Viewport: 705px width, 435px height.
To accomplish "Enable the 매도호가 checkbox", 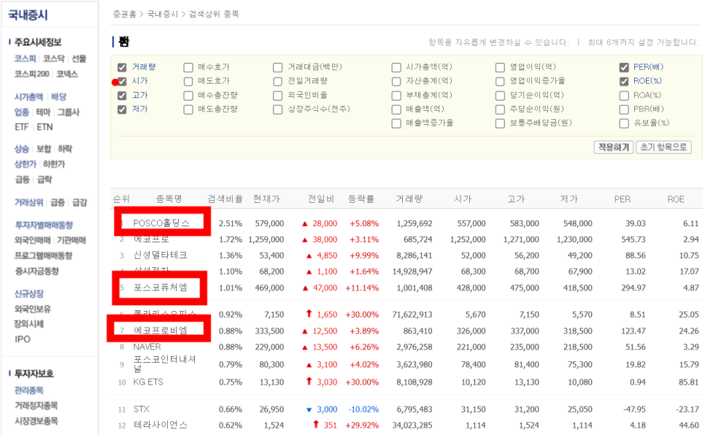I will pyautogui.click(x=188, y=82).
